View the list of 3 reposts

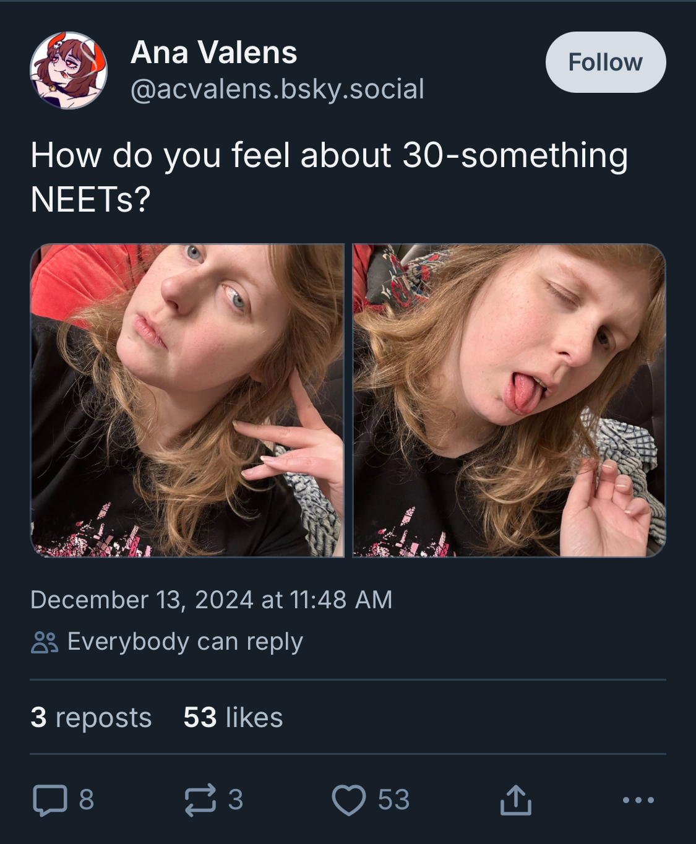pyautogui.click(x=91, y=717)
